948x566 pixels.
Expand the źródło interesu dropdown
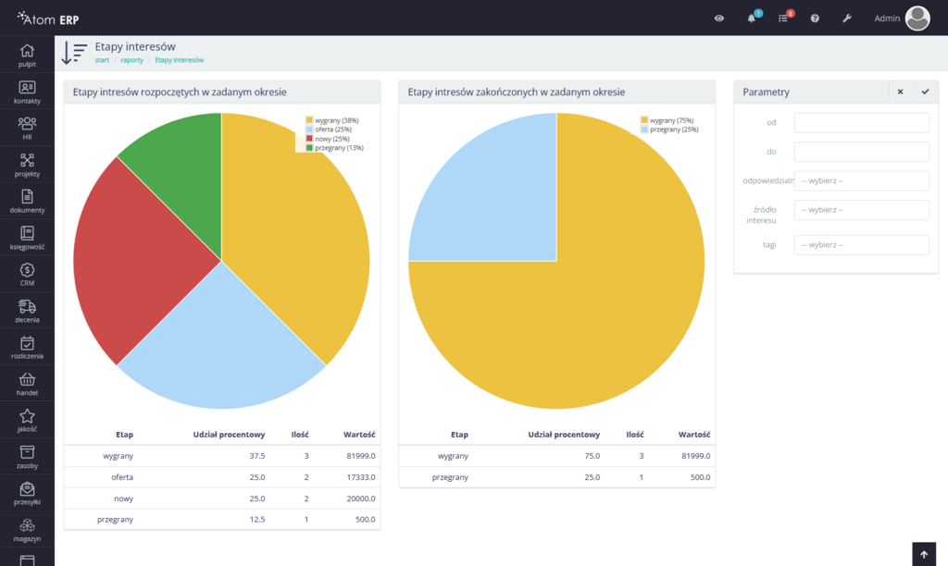[861, 210]
